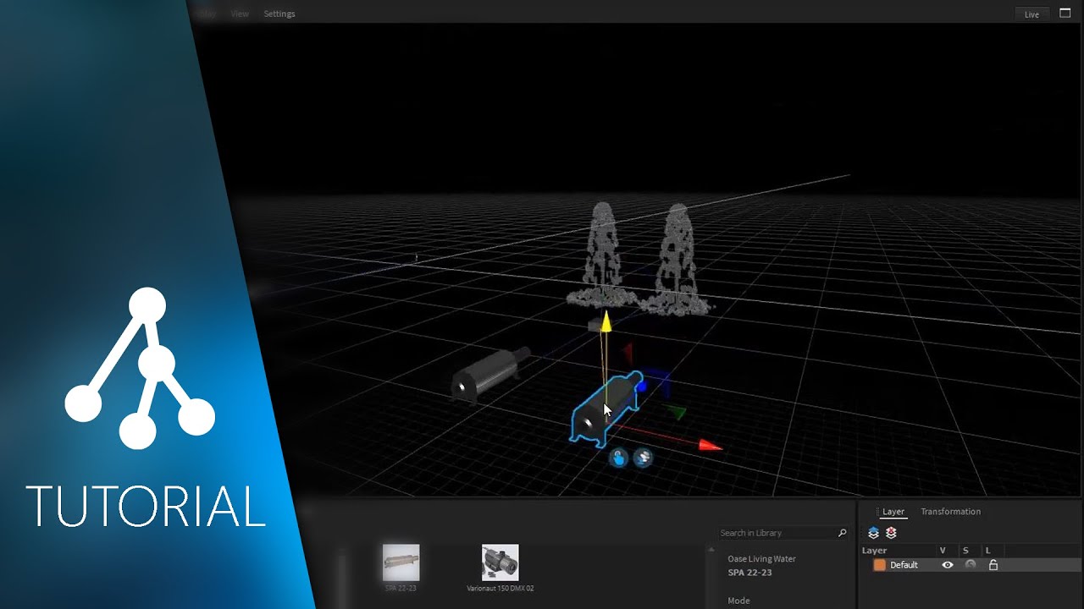Screen dimensions: 1084x609
Task: Switch to the Transformation tab
Action: (950, 512)
